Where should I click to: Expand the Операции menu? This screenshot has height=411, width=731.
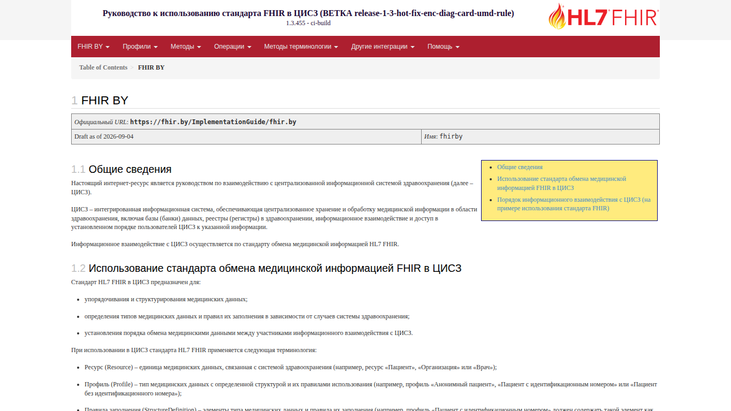233,47
